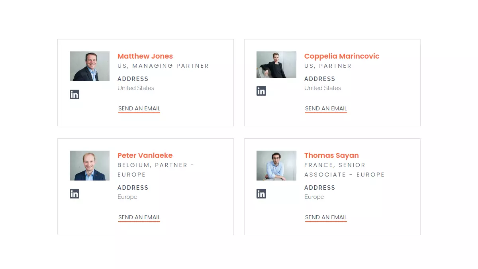Open the Thomas Sayan name heading
The image size is (478, 269).
(331, 155)
